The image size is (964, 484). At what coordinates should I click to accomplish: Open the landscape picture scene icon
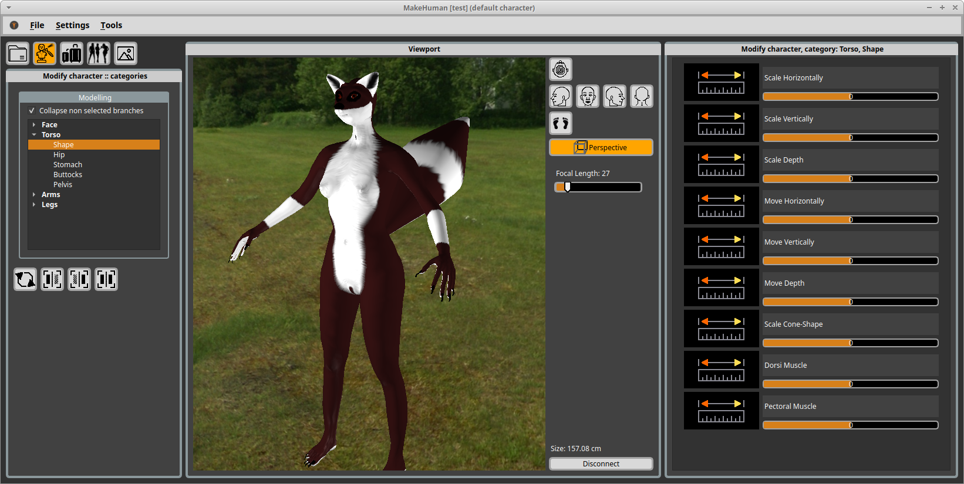(126, 53)
